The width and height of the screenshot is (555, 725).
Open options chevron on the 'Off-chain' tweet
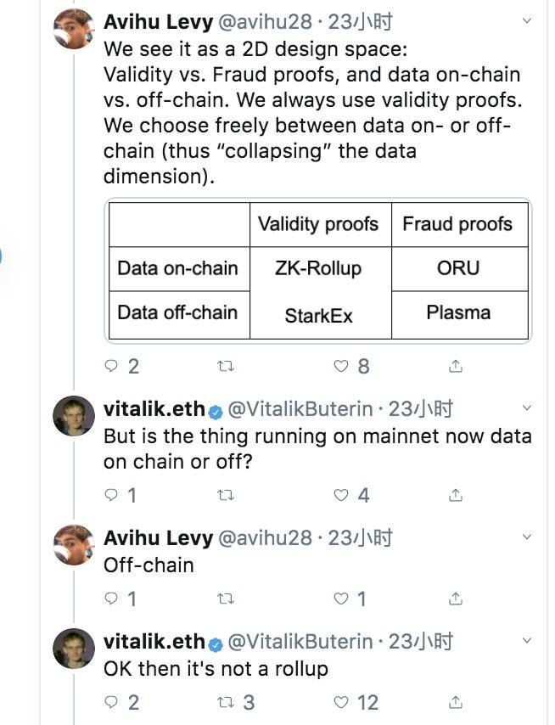527,537
